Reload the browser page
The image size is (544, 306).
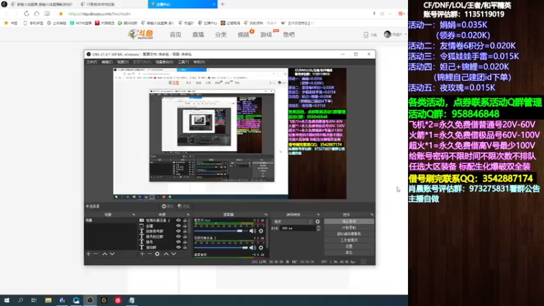[x=27, y=14]
